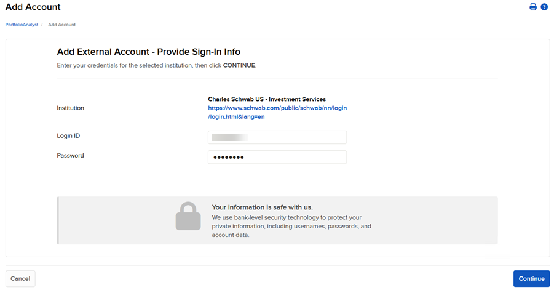554x290 pixels.
Task: Click 'Your information is safe with us' heading
Action: [267, 207]
